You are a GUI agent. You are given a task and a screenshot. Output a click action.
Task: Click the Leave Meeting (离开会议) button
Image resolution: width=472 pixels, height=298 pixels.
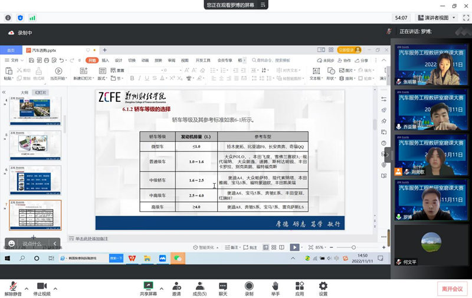pos(453,289)
